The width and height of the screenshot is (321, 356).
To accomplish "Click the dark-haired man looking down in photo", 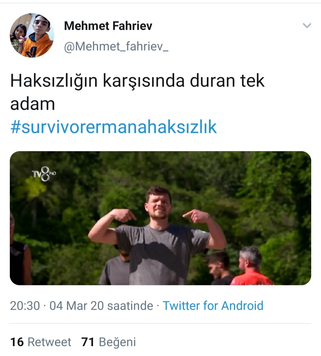I will (x=219, y=268).
